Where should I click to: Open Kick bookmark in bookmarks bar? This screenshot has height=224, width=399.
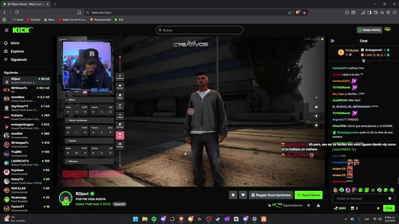(x=119, y=20)
